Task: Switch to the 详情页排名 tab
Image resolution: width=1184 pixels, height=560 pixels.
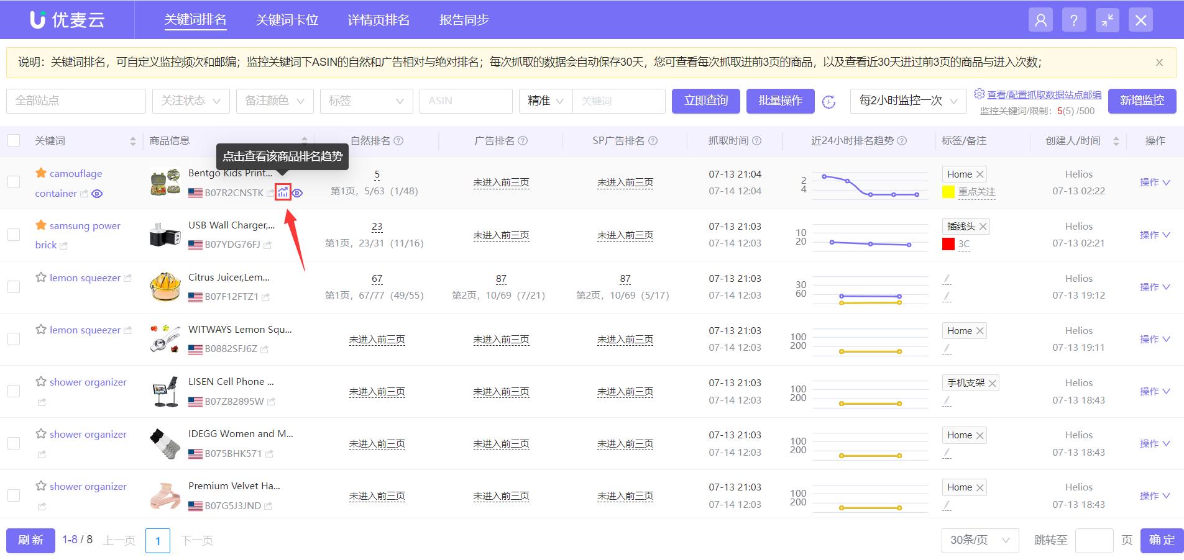Action: [x=378, y=19]
